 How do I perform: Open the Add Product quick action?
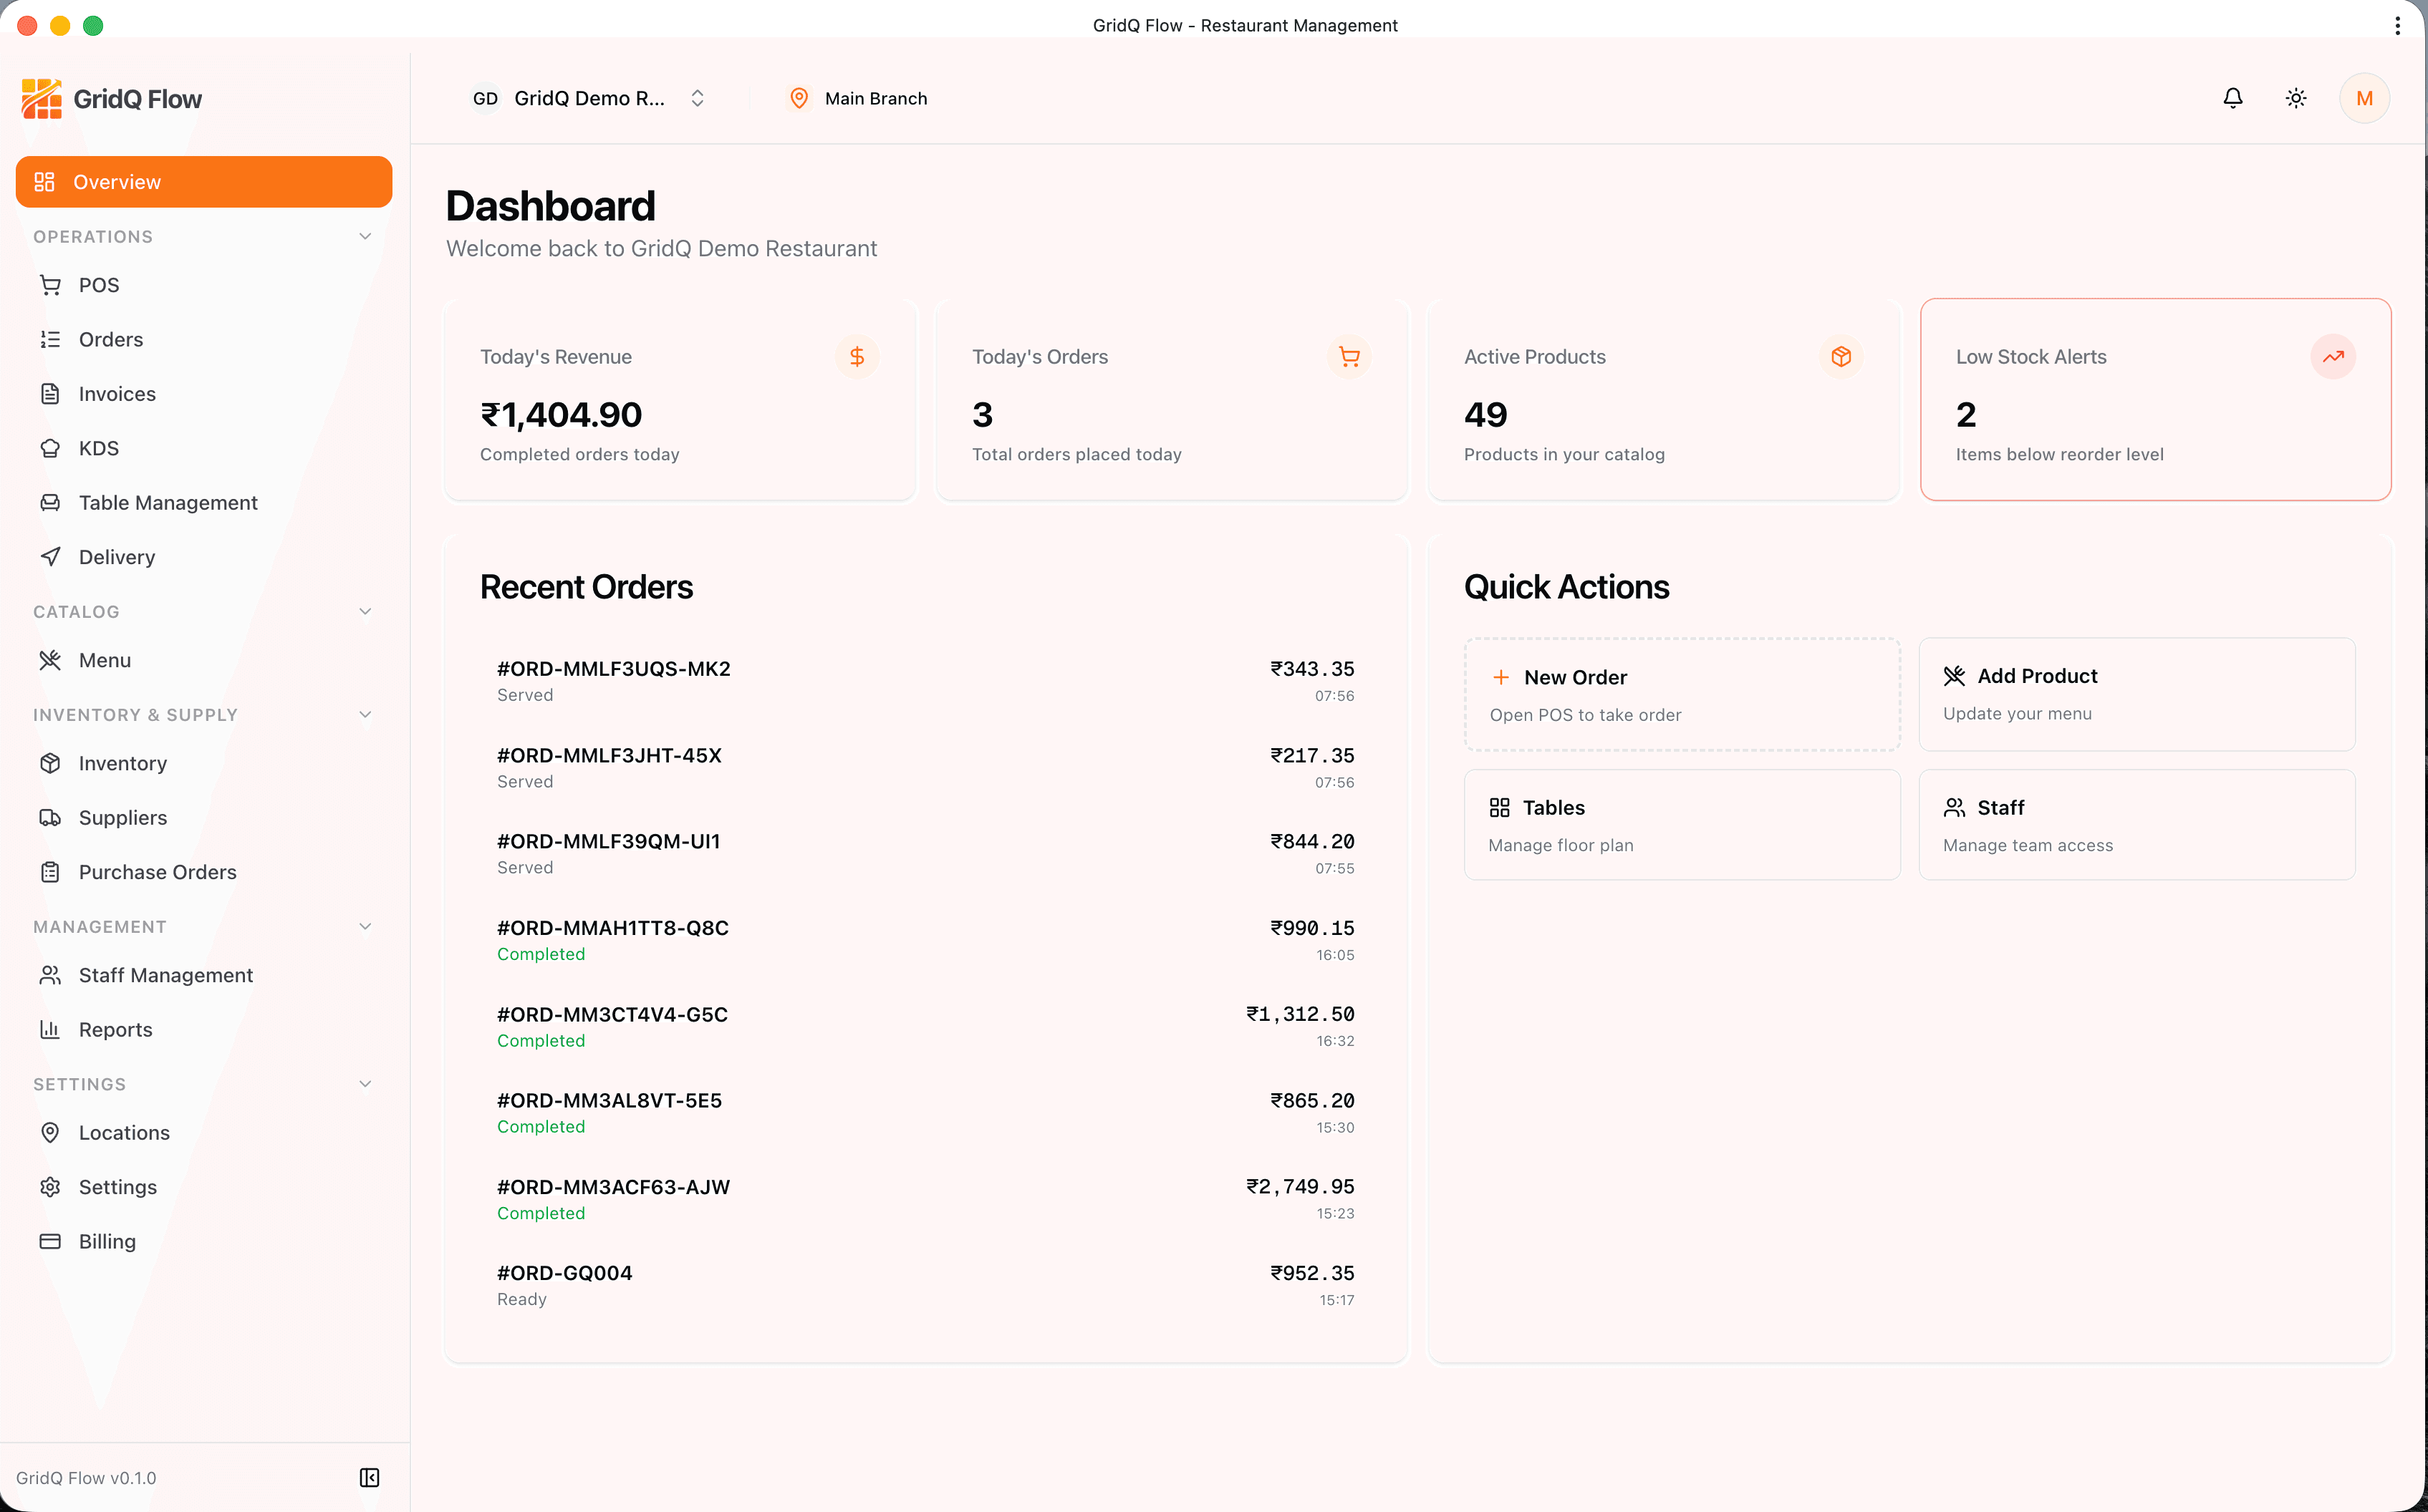click(2136, 693)
